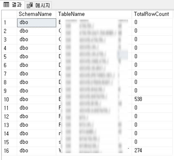
Task: Click the TotalRowCount 0 in row 4
Action: pyautogui.click(x=152, y=48)
